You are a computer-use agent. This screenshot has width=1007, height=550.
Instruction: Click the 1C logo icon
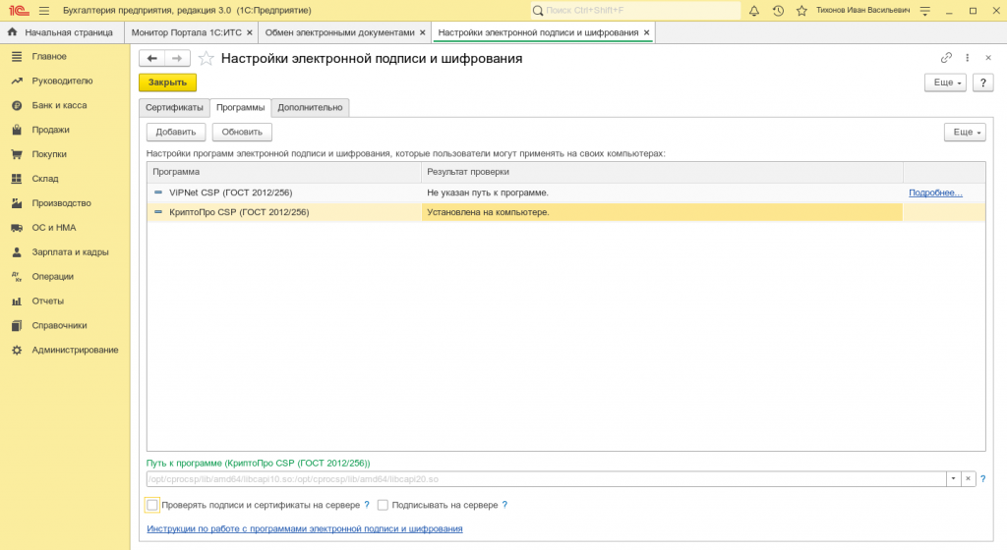(19, 10)
